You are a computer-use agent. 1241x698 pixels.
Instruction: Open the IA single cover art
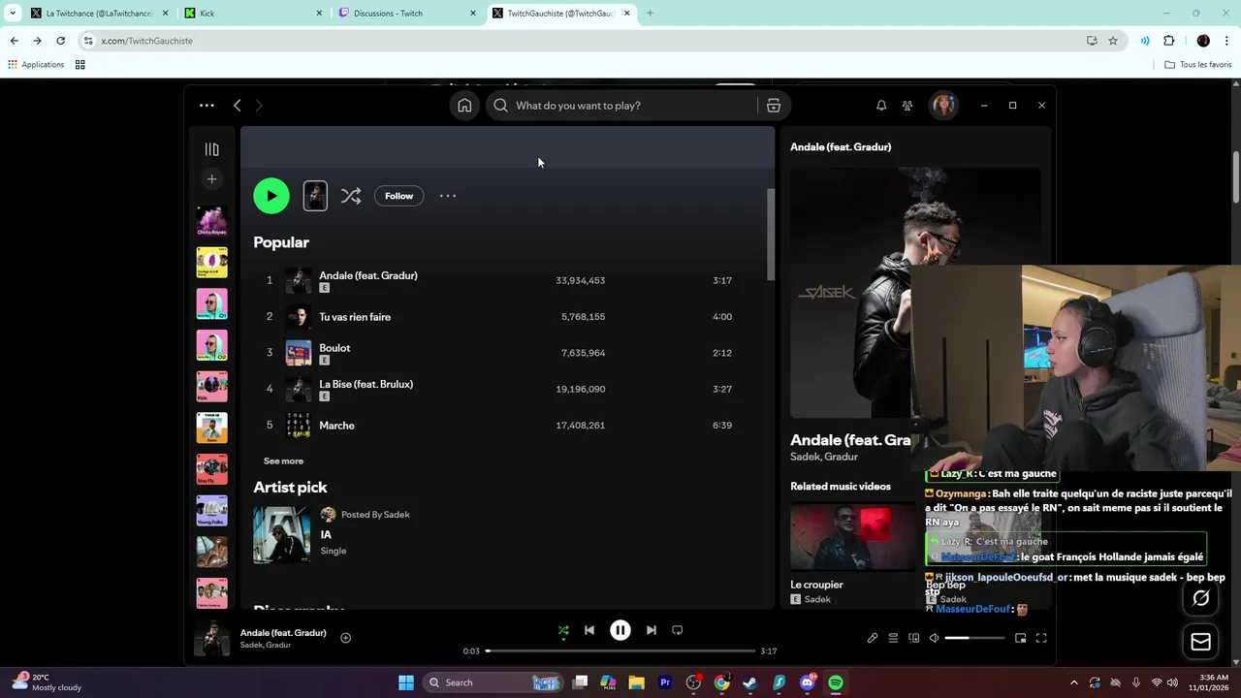click(282, 535)
